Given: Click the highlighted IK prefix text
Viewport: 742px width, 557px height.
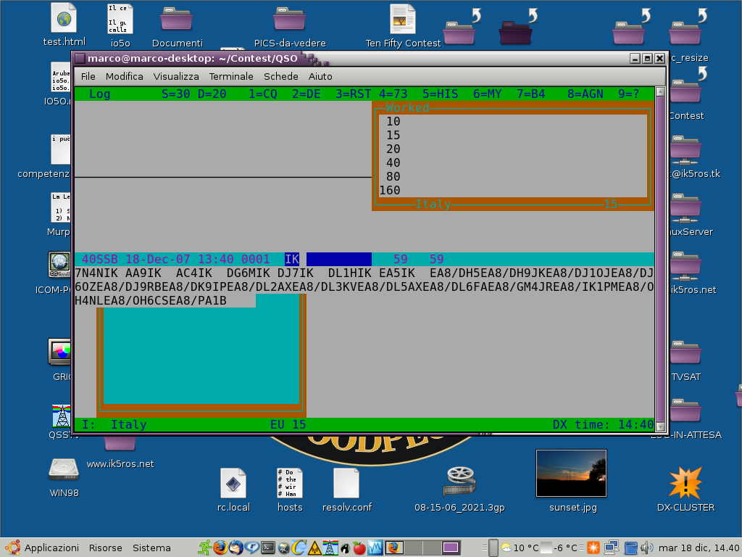Looking at the screenshot, I should 292,259.
